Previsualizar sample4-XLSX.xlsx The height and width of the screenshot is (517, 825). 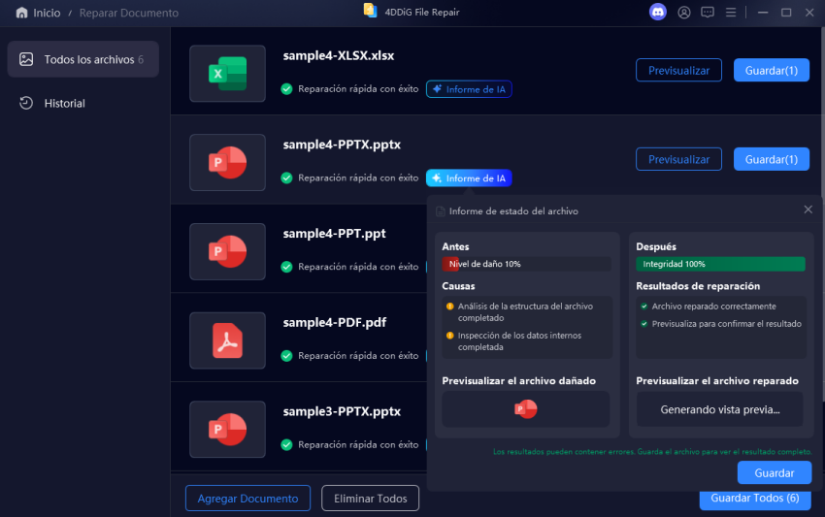pos(678,70)
